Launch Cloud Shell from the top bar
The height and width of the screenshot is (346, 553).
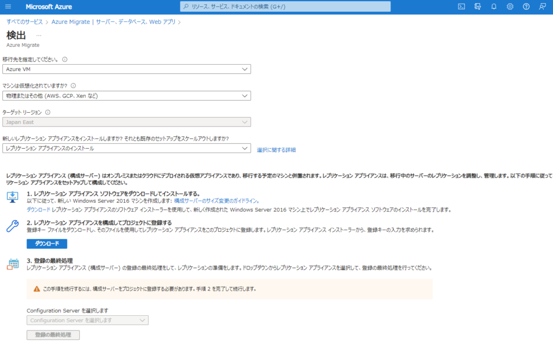461,6
